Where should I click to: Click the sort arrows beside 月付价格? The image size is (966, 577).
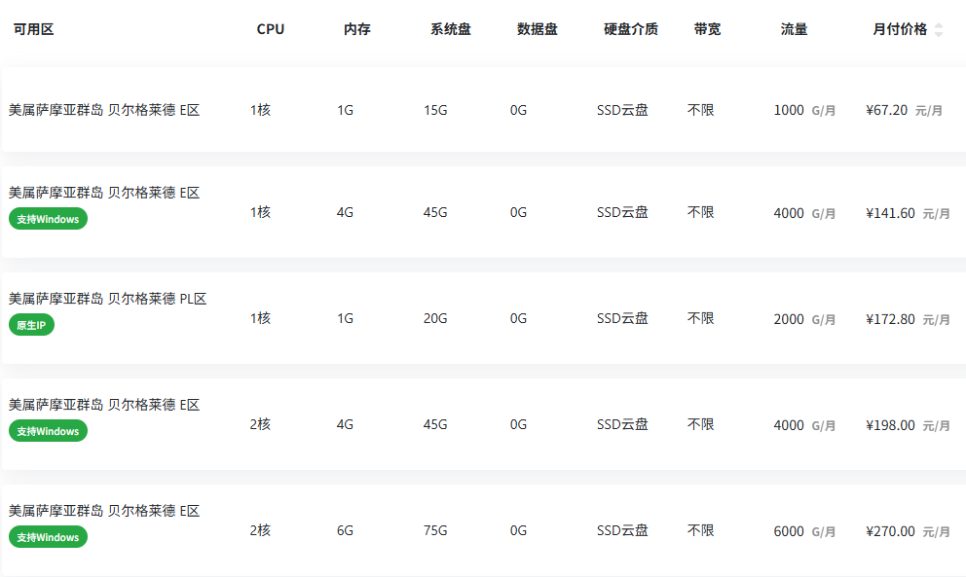[x=939, y=30]
